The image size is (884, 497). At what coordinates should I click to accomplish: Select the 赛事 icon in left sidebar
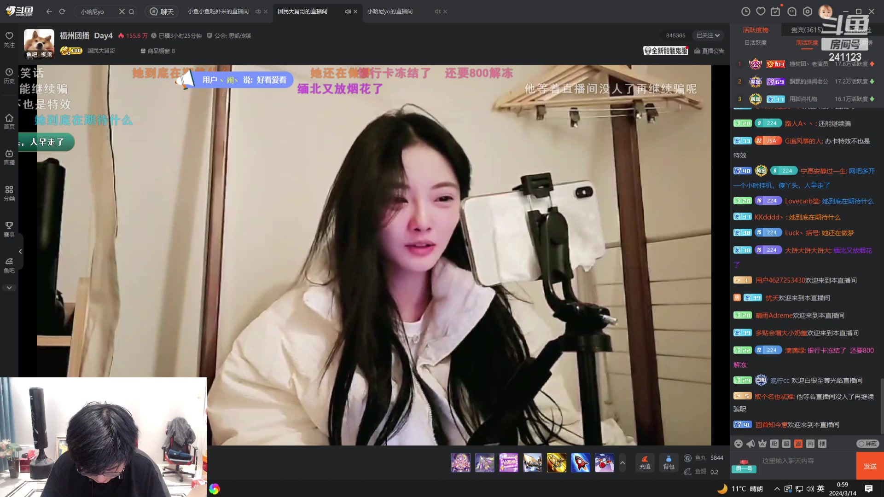(x=9, y=229)
